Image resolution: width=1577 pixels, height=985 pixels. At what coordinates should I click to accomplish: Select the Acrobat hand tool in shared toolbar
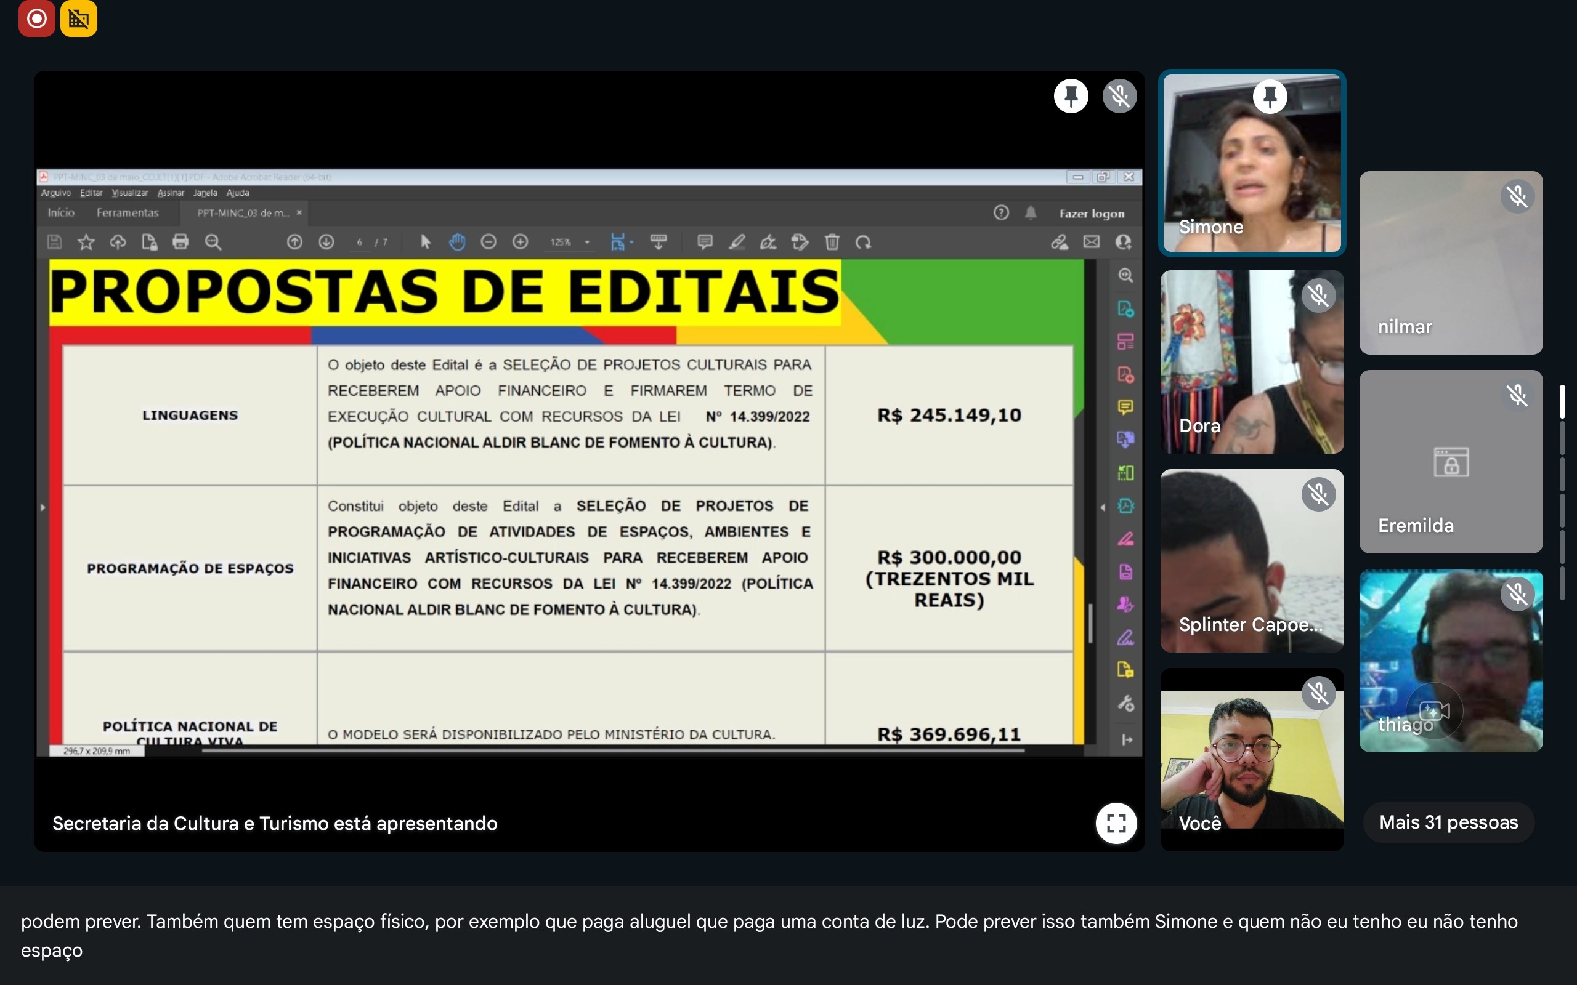point(457,243)
